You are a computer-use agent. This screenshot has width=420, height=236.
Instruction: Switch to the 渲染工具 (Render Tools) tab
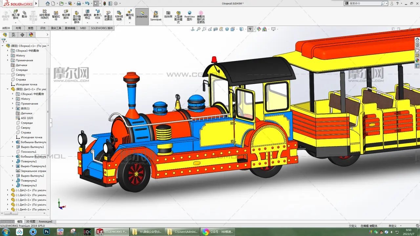(x=56, y=28)
